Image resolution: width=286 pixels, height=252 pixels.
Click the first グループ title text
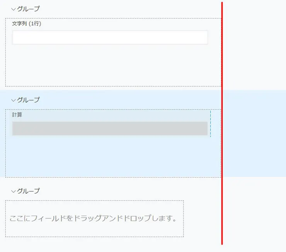[28, 9]
